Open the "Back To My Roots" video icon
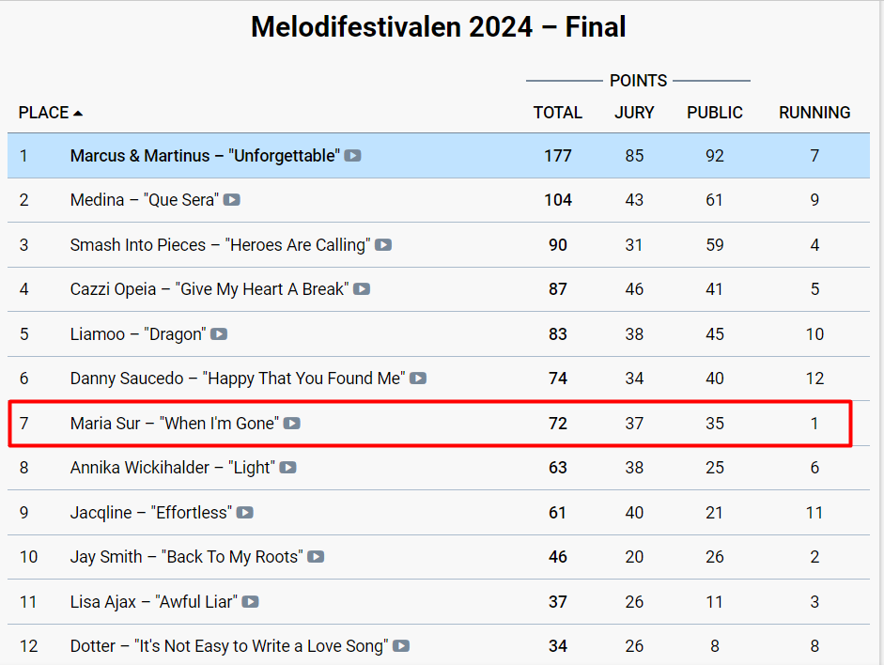Screen dimensions: 884x665 pos(316,557)
